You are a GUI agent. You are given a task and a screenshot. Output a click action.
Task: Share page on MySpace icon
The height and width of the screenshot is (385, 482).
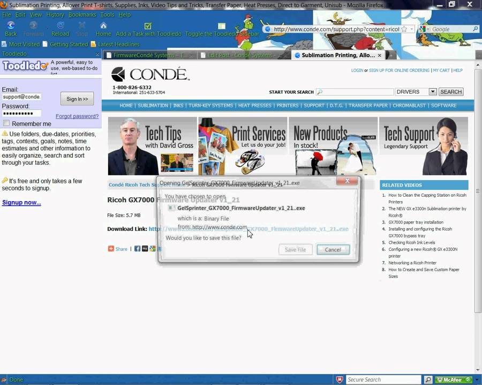145,249
